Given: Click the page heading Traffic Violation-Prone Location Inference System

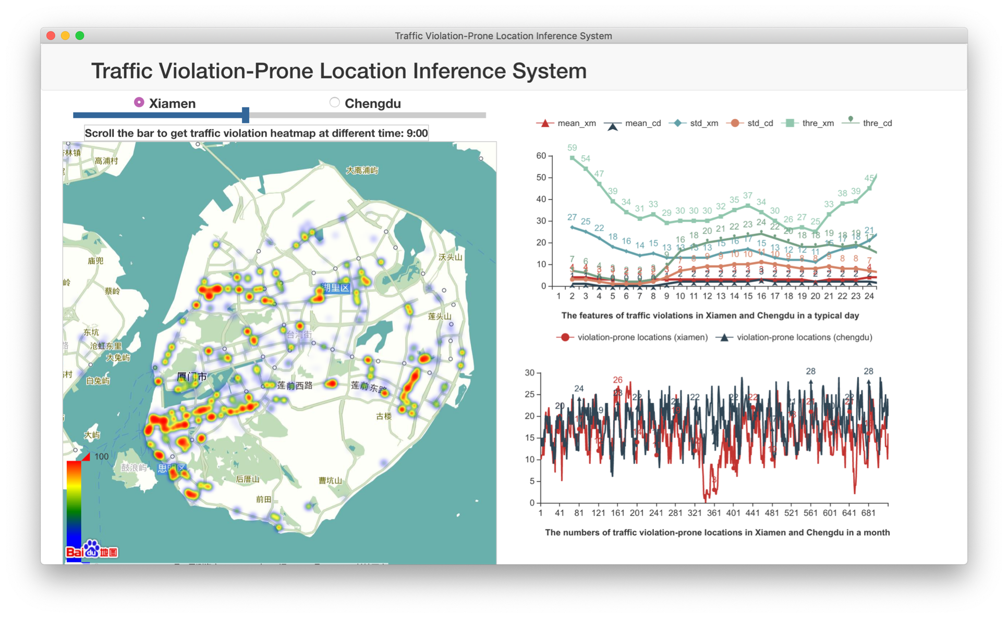Looking at the screenshot, I should 339,71.
